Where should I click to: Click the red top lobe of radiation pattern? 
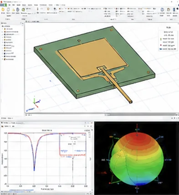(x=137, y=139)
